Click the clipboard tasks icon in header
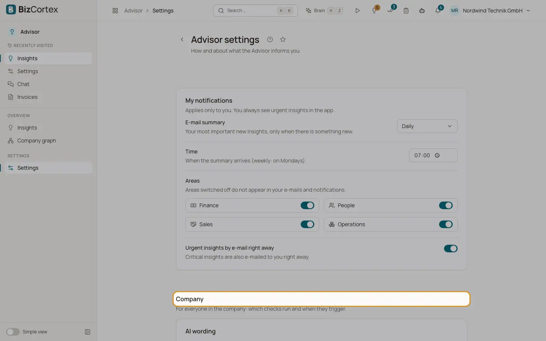 tap(406, 11)
